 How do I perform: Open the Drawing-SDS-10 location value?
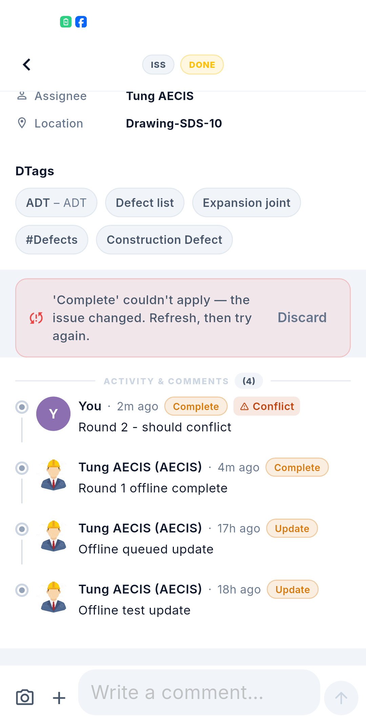174,123
